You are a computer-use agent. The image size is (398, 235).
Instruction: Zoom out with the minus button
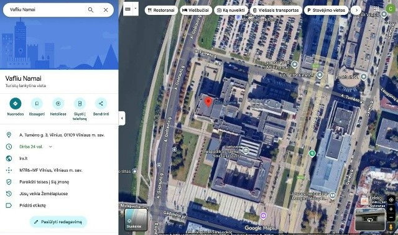coord(391,218)
